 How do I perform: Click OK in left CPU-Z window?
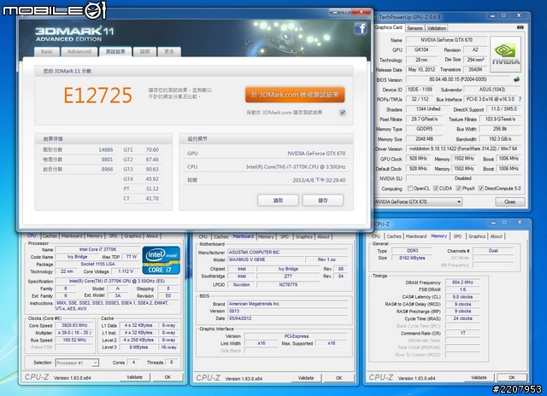click(168, 377)
